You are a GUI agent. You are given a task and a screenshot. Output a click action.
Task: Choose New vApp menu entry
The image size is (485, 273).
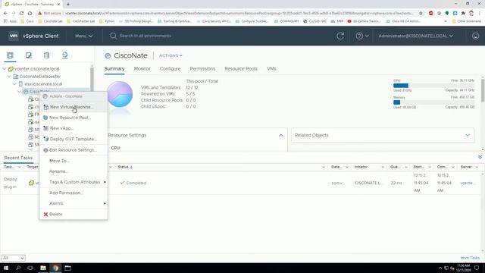[x=74, y=128]
